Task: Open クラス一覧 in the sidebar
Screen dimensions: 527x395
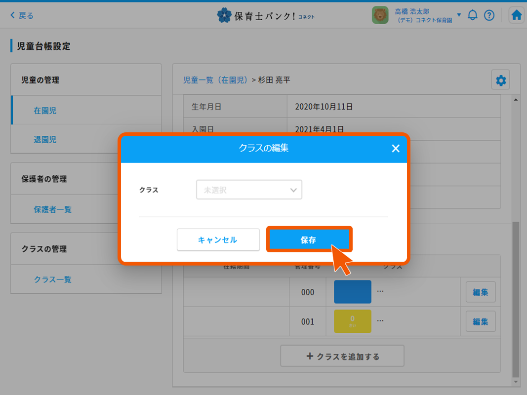Action: pyautogui.click(x=52, y=279)
